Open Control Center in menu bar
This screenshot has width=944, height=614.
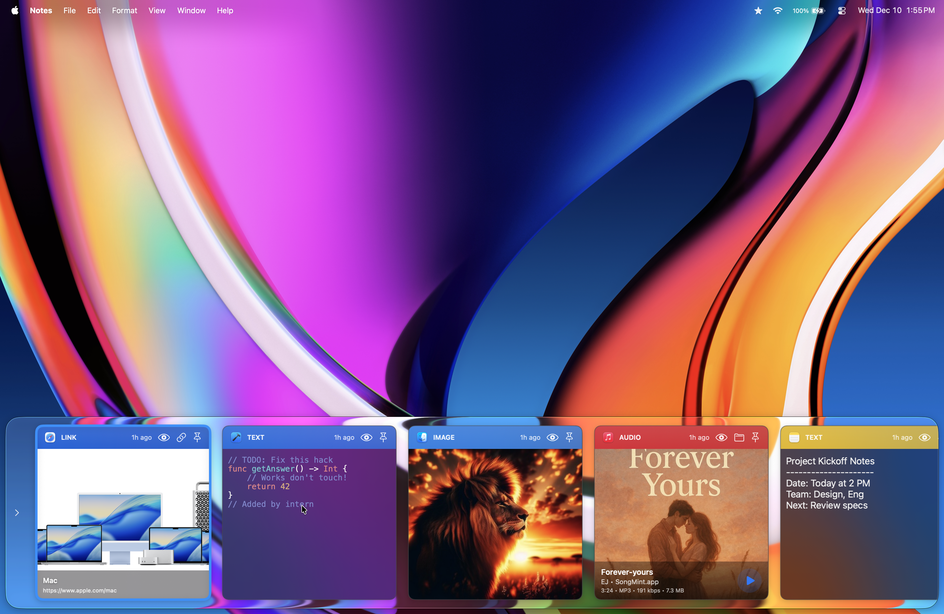tap(842, 11)
